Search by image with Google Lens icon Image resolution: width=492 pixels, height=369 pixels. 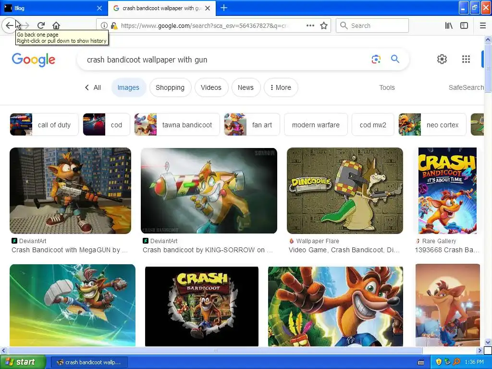[x=376, y=59]
